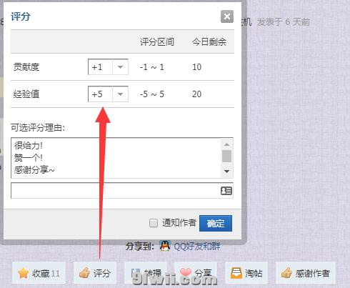
Task: Click the QQ penguin share icon
Action: (165, 246)
